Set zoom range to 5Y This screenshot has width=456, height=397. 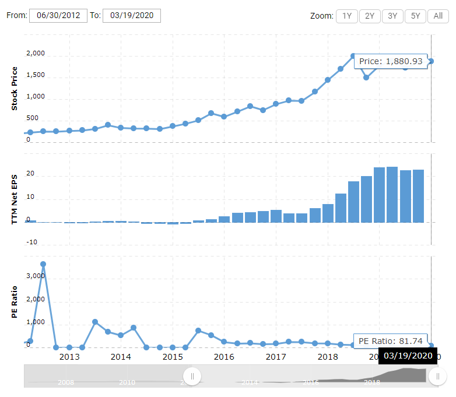(415, 16)
